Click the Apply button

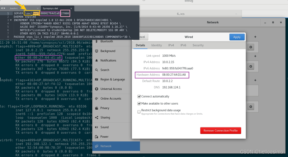[237, 37]
